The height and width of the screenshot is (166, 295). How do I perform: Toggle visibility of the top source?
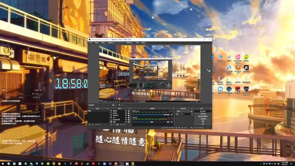[x=126, y=111]
